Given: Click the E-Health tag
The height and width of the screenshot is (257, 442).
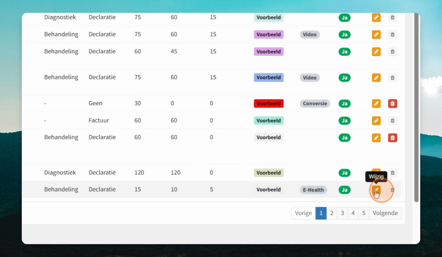Looking at the screenshot, I should [313, 190].
